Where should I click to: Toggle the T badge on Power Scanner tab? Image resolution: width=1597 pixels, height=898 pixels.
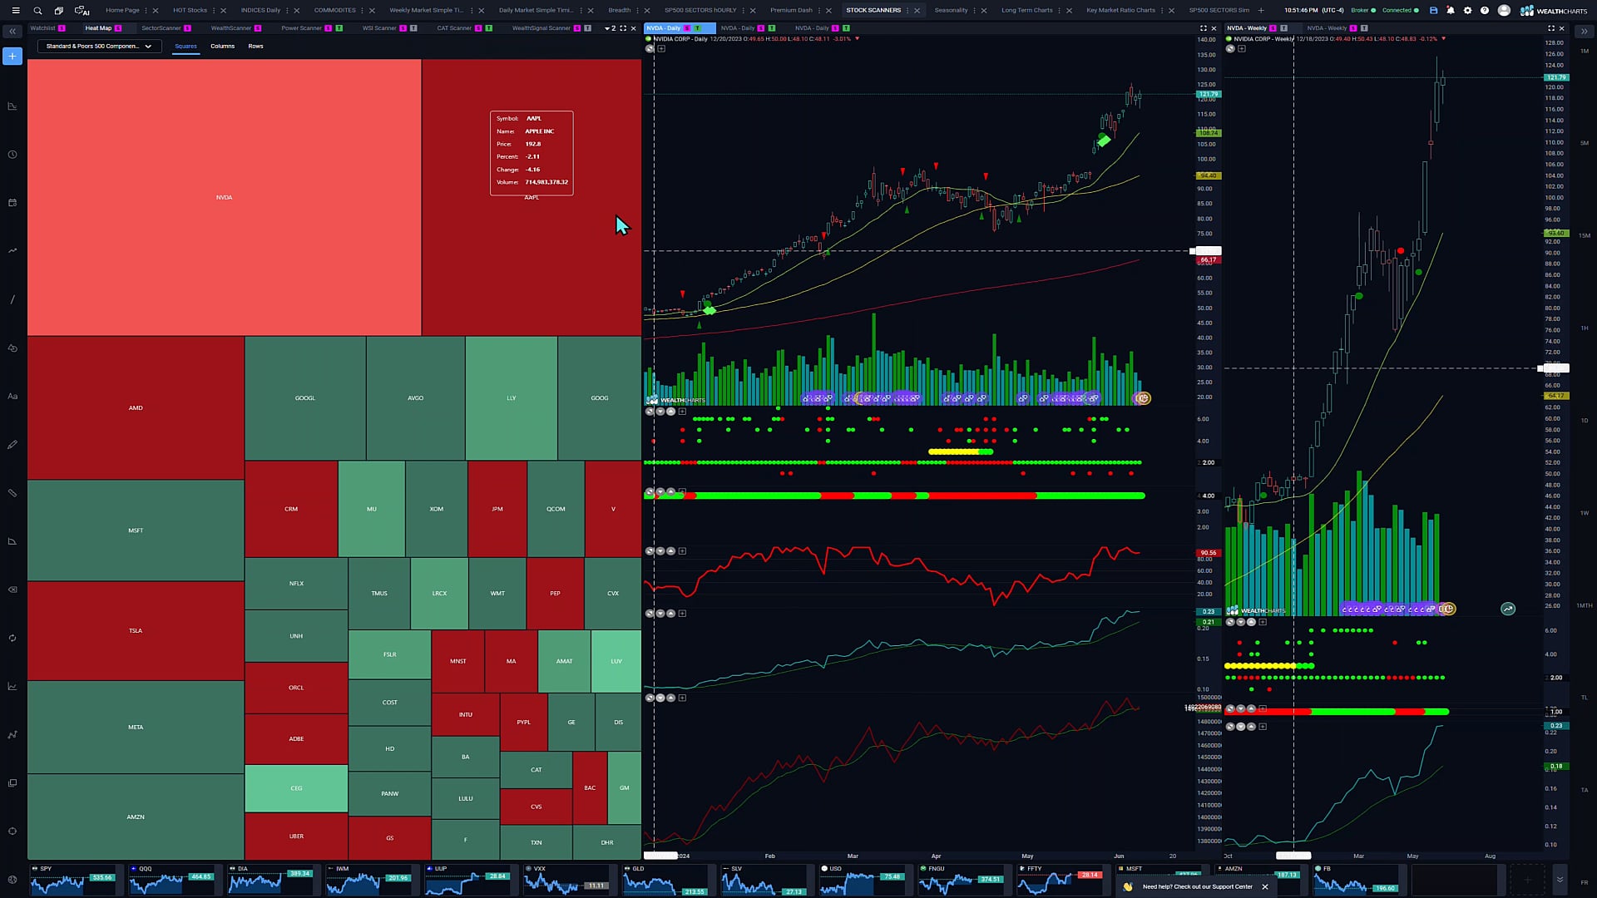tap(339, 28)
